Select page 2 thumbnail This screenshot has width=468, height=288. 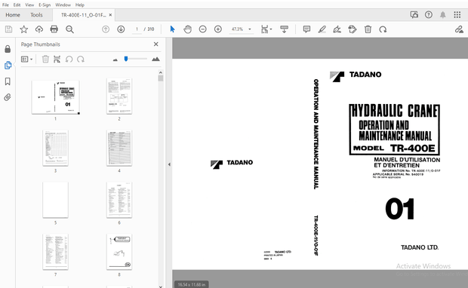click(119, 96)
